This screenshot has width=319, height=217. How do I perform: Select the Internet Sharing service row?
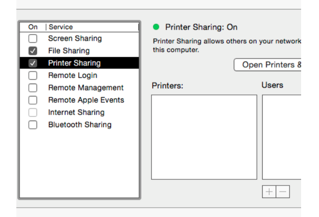coord(79,112)
